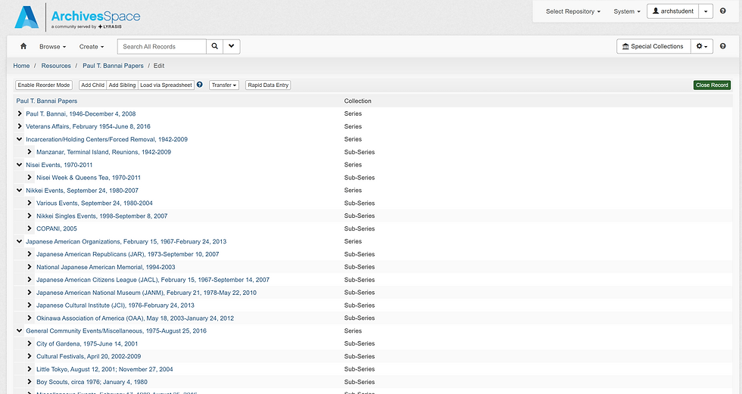Open City of Gardena, 1975-June 14, 2001
This screenshot has width=742, height=394.
87,343
